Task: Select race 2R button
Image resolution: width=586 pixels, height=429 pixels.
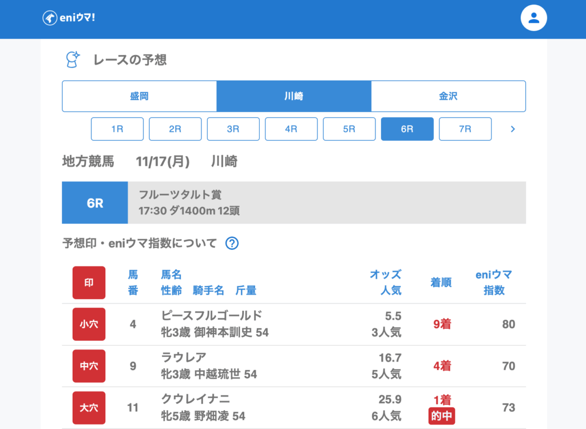Action: click(175, 129)
